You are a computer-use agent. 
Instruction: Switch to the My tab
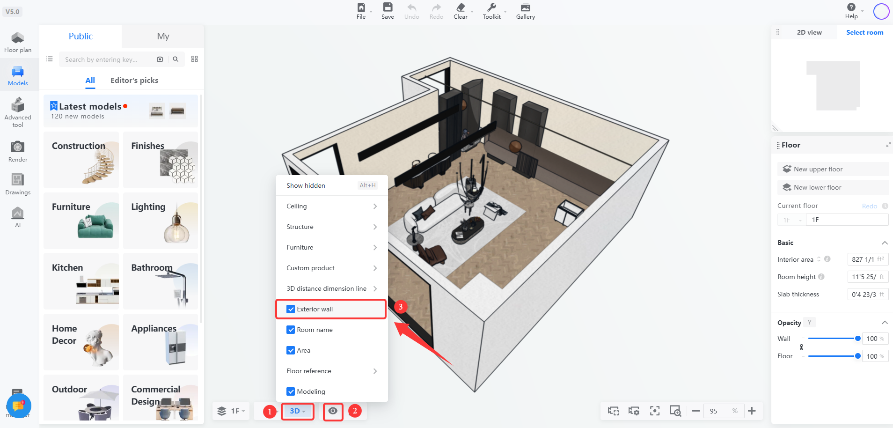click(163, 36)
